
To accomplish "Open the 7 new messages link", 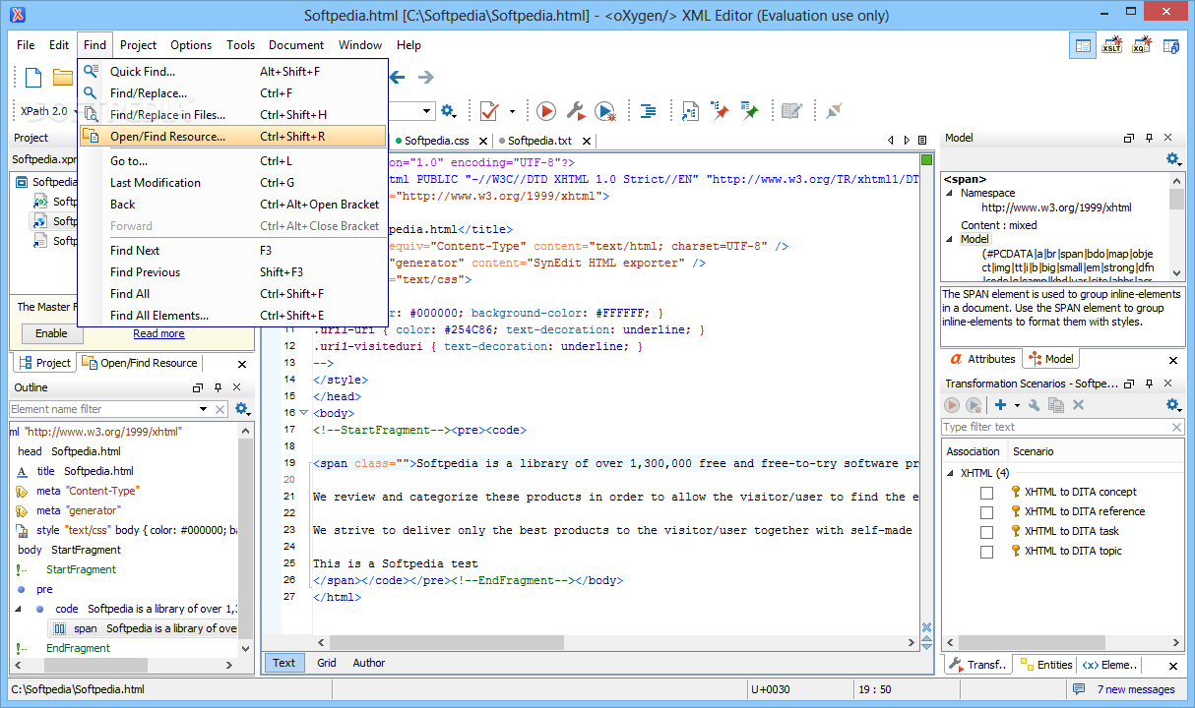I will coord(1136,689).
